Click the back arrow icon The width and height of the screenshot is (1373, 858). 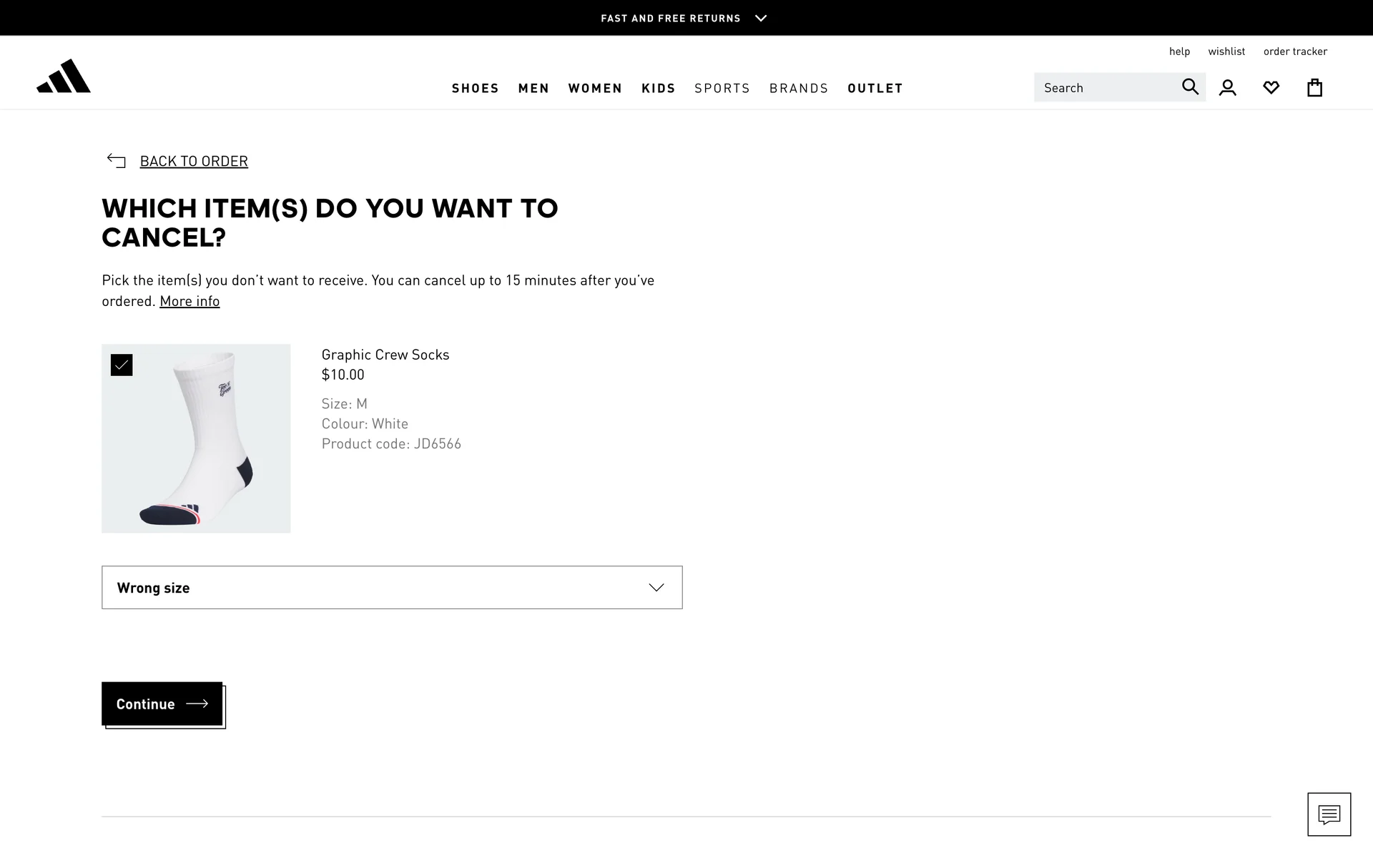click(116, 161)
